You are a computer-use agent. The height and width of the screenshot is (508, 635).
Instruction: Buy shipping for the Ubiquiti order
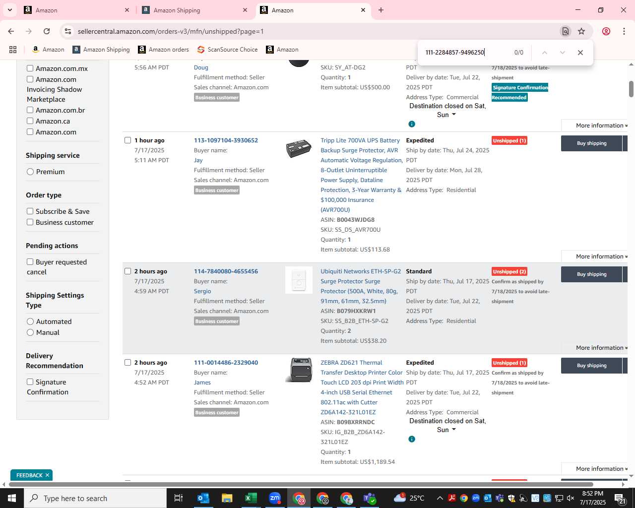point(591,274)
